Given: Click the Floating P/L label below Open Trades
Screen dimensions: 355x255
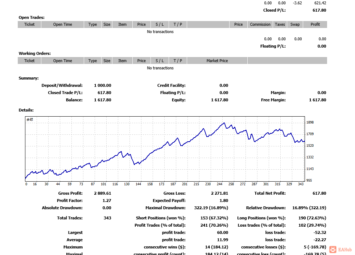Looking at the screenshot, I should (273, 46).
